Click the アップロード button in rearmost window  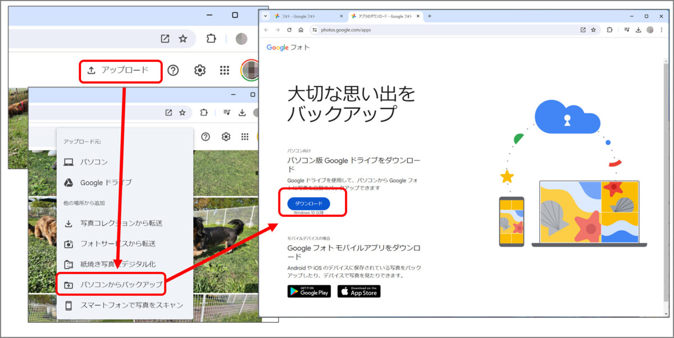(x=120, y=71)
